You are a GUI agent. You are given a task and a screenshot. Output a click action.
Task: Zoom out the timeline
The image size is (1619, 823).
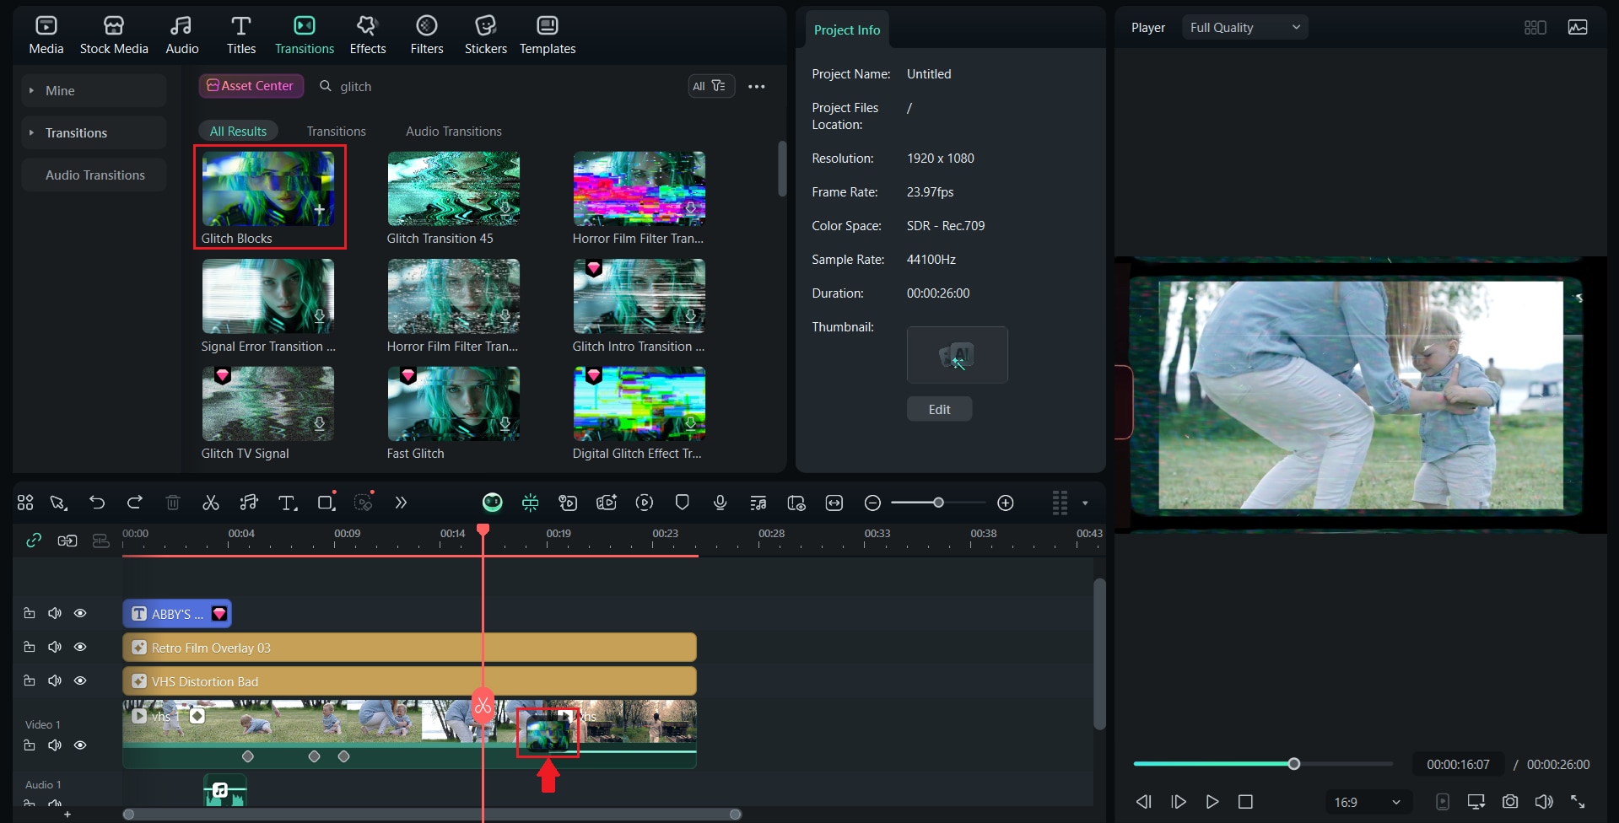pos(872,503)
